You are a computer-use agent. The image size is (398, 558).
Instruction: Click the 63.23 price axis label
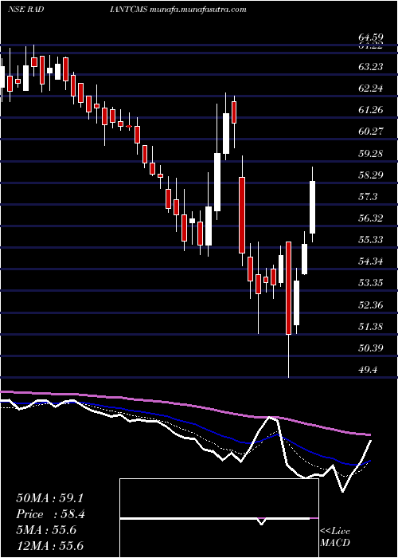[371, 66]
